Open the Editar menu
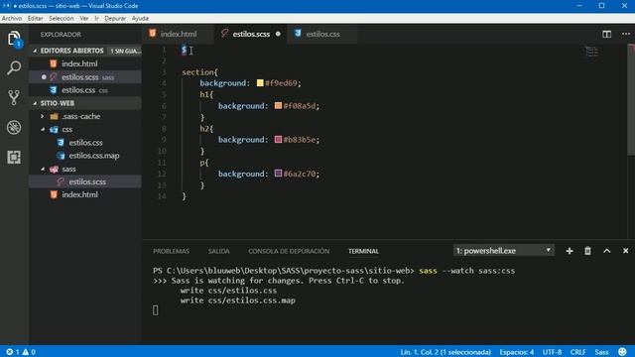The width and height of the screenshot is (635, 357). pos(36,18)
